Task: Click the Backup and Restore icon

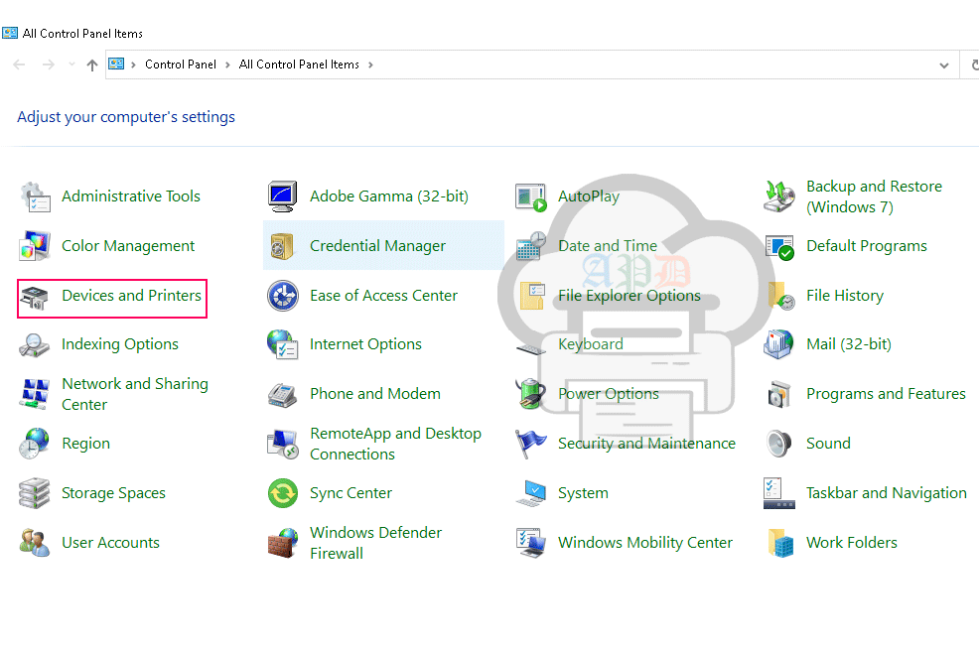Action: (779, 196)
